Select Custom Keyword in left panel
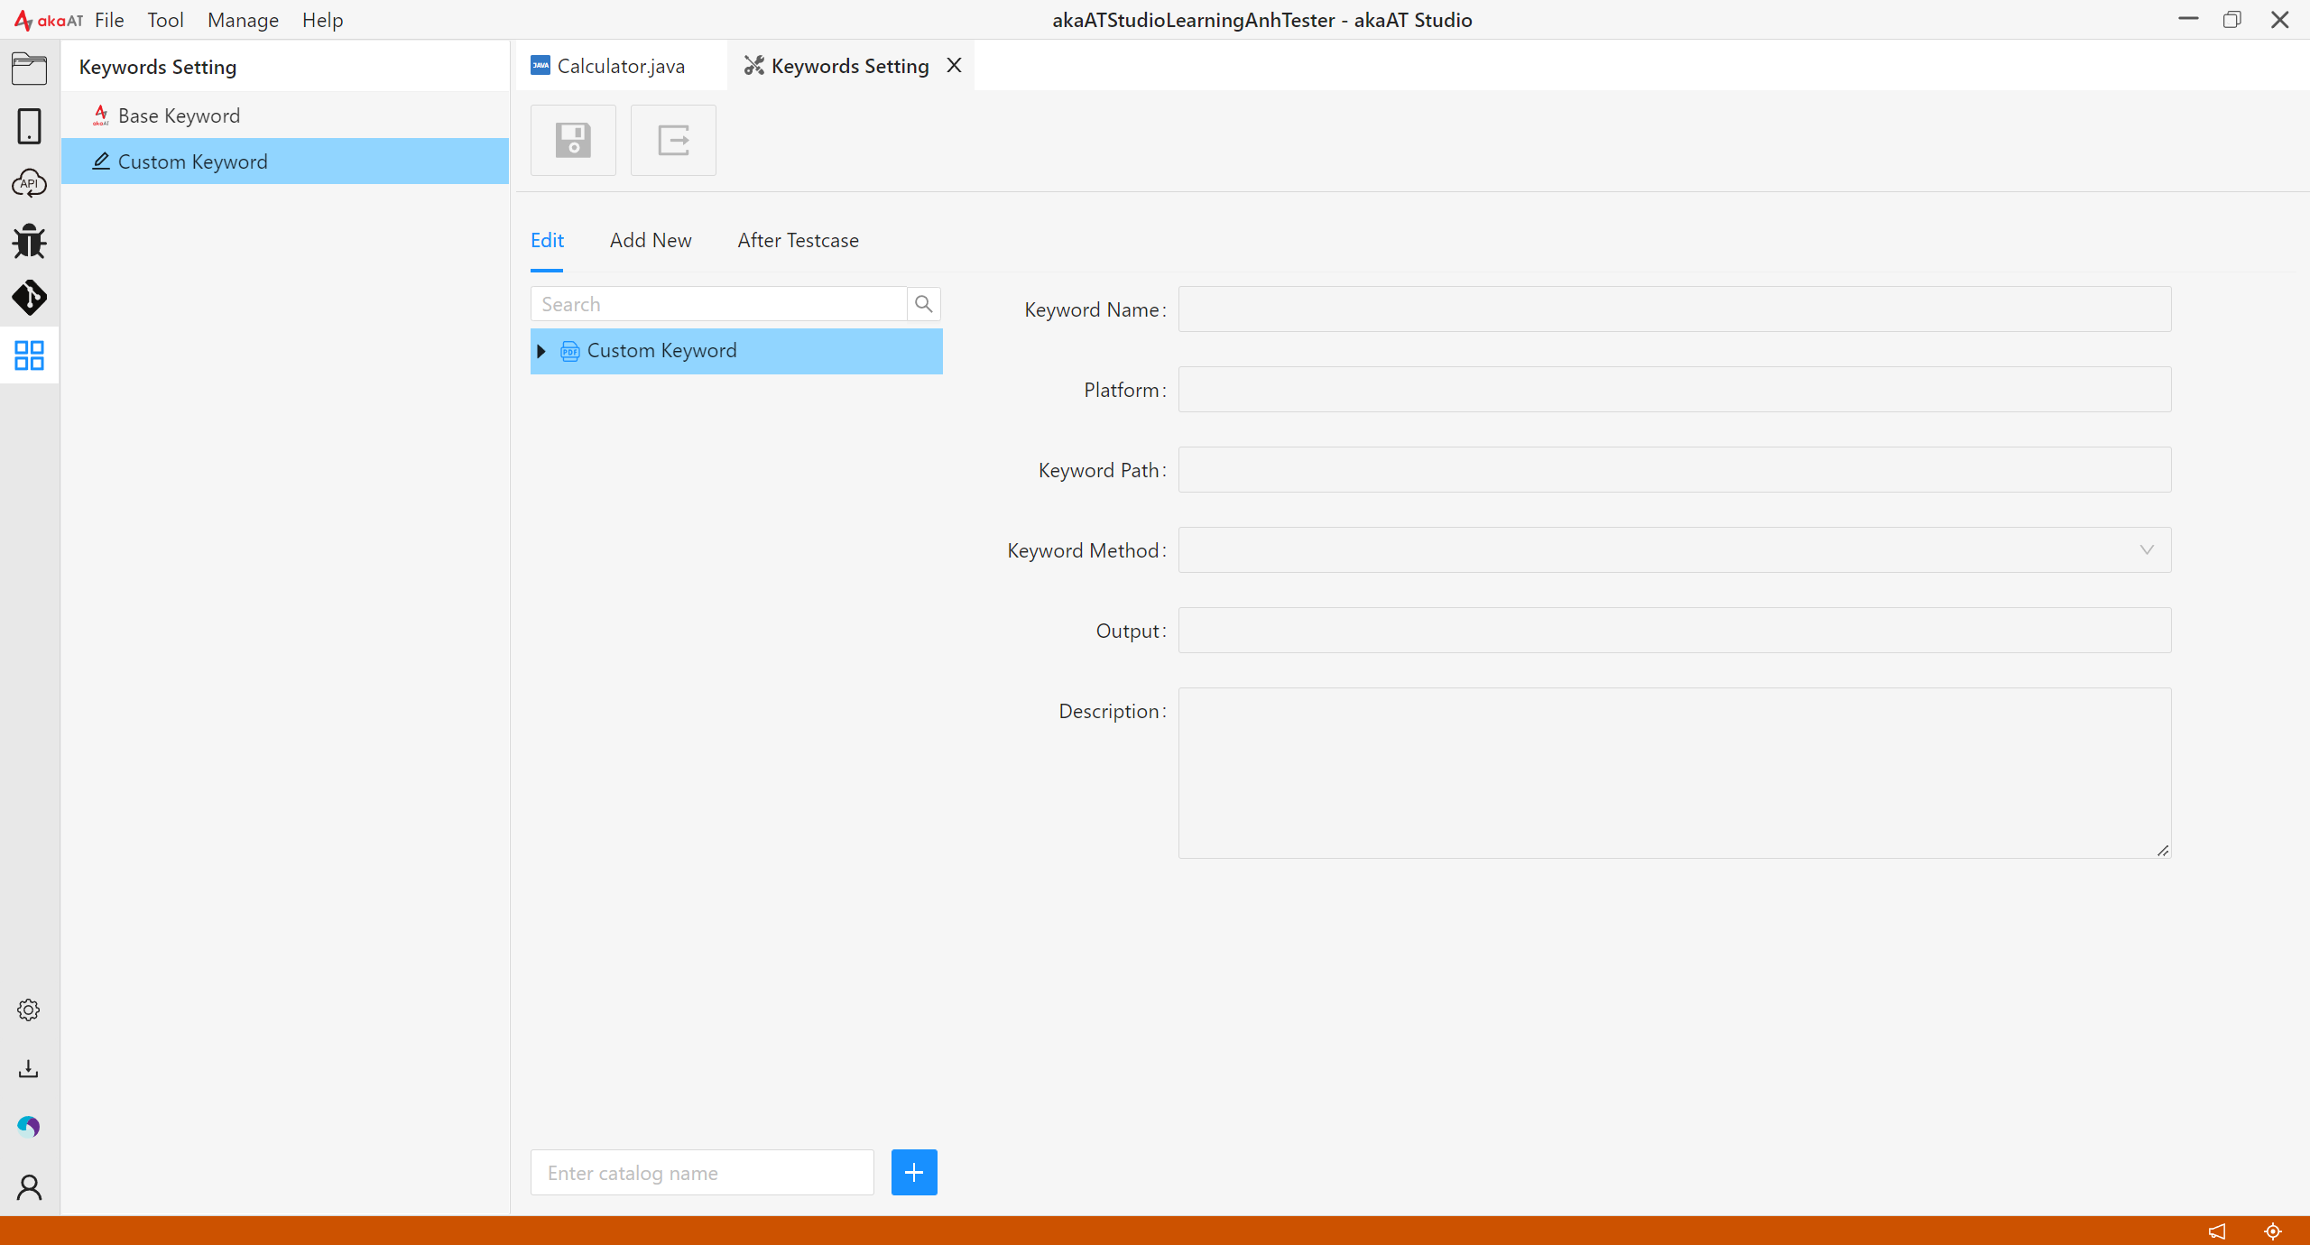 pyautogui.click(x=285, y=161)
